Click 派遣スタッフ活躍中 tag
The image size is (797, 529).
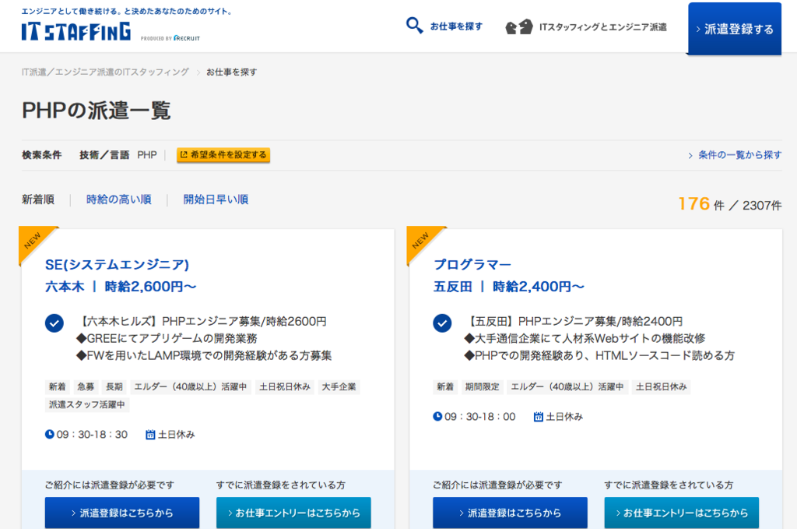tap(87, 404)
